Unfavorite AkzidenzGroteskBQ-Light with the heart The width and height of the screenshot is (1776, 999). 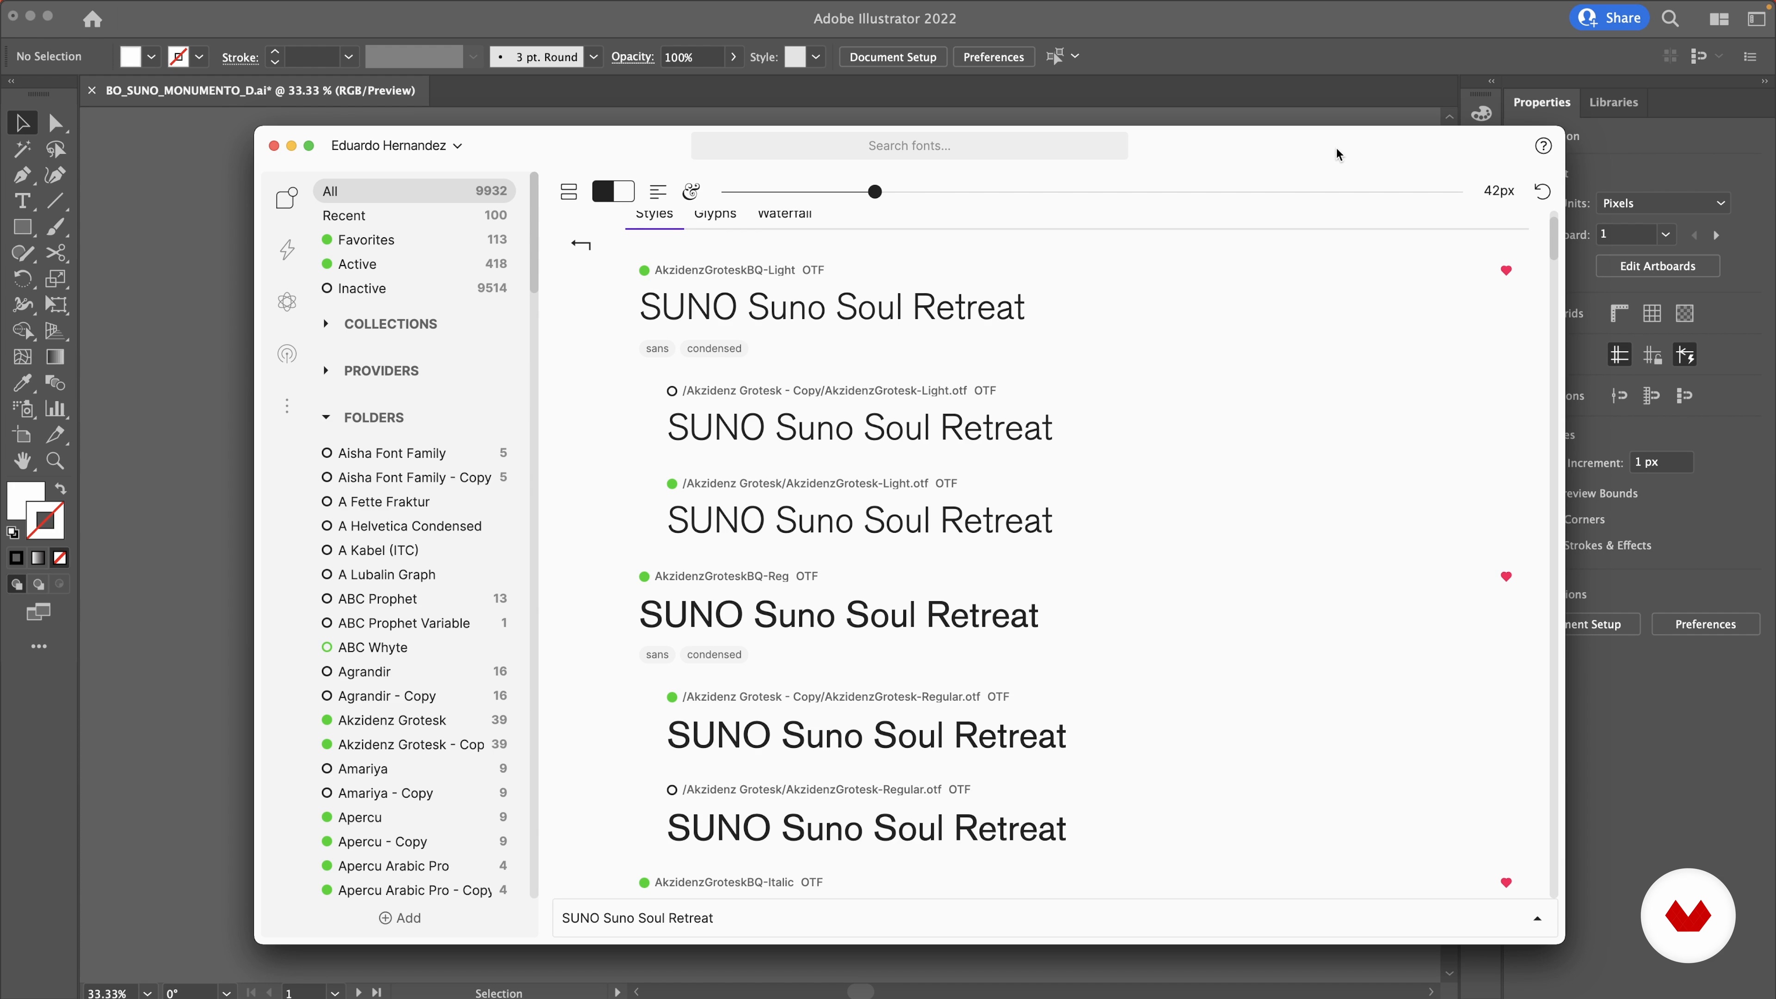pos(1506,270)
